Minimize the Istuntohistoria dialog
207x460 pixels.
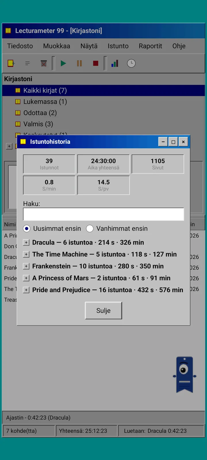coord(163,142)
